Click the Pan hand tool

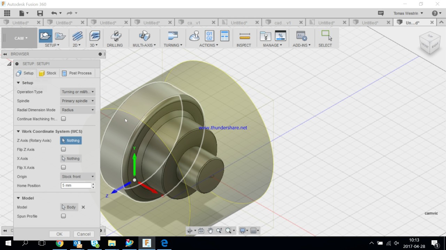tap(210, 231)
